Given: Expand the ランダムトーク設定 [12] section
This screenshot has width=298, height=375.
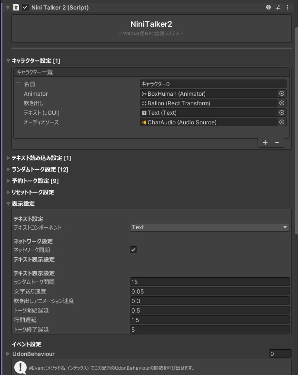Looking at the screenshot, I should tap(8, 169).
